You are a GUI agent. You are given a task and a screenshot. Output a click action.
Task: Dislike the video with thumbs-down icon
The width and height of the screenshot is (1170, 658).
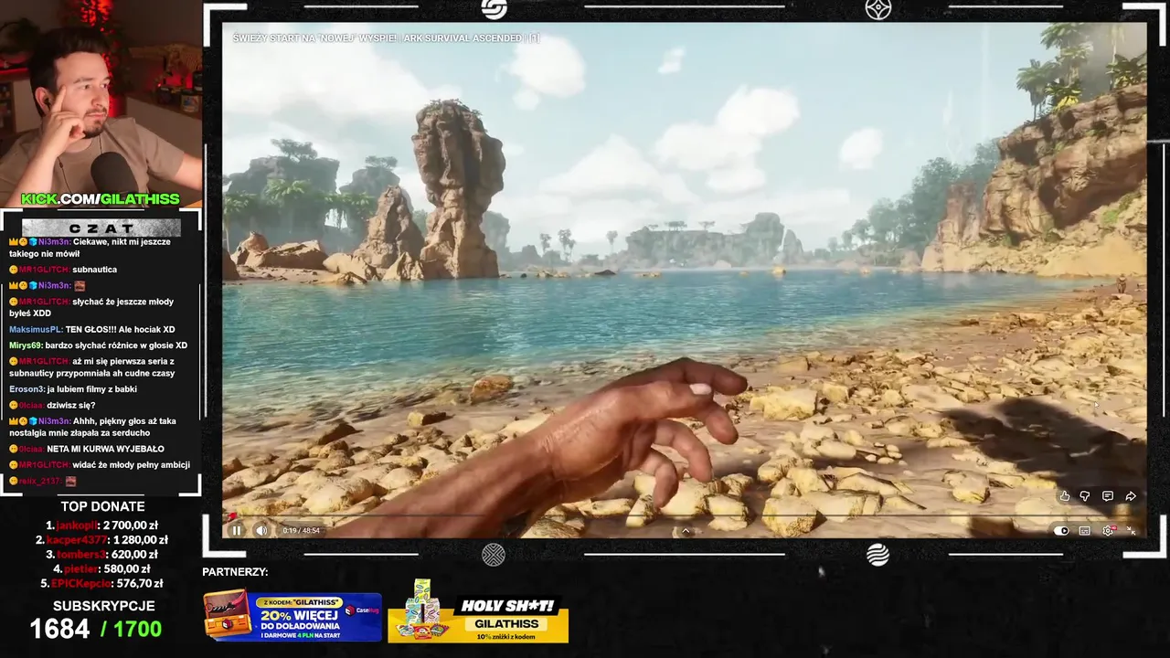pos(1085,496)
